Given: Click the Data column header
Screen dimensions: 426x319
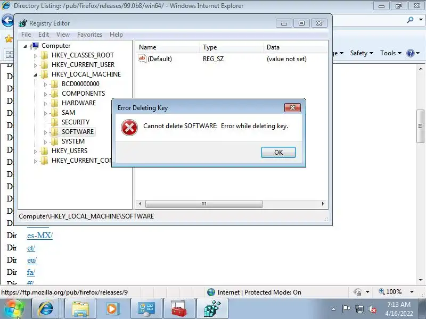Looking at the screenshot, I should (296, 47).
